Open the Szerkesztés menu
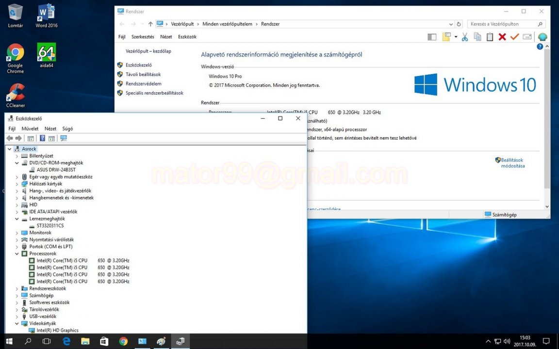559x349 pixels. coord(143,37)
